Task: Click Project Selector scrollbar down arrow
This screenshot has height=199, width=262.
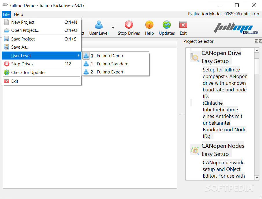Action: tap(257, 178)
